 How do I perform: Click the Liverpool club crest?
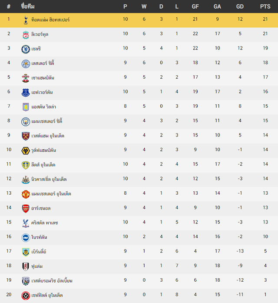[26, 35]
